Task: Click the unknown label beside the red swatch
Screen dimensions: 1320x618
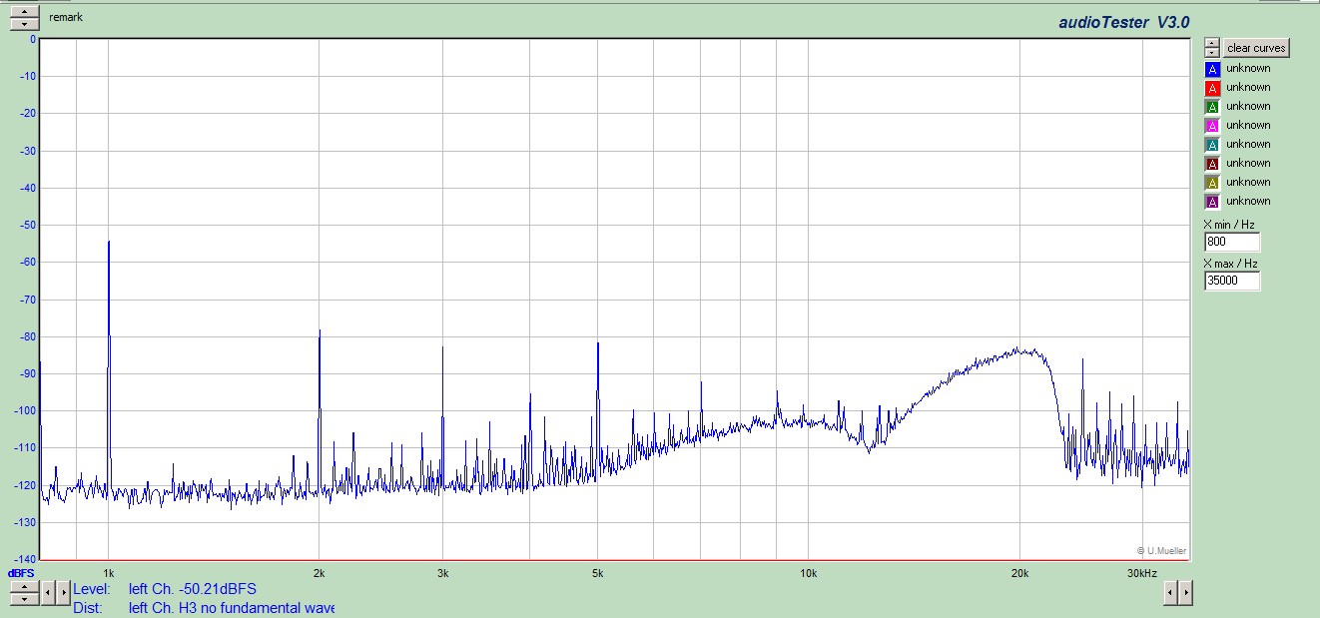Action: point(1248,88)
